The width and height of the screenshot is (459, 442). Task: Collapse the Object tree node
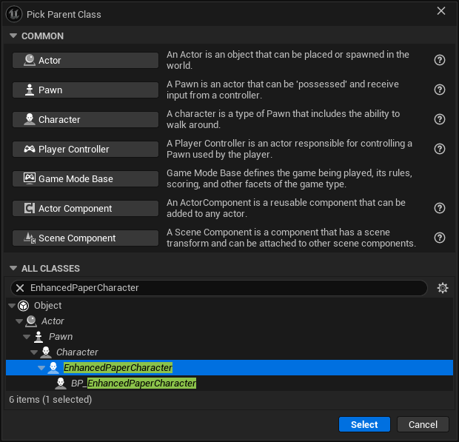(x=12, y=306)
